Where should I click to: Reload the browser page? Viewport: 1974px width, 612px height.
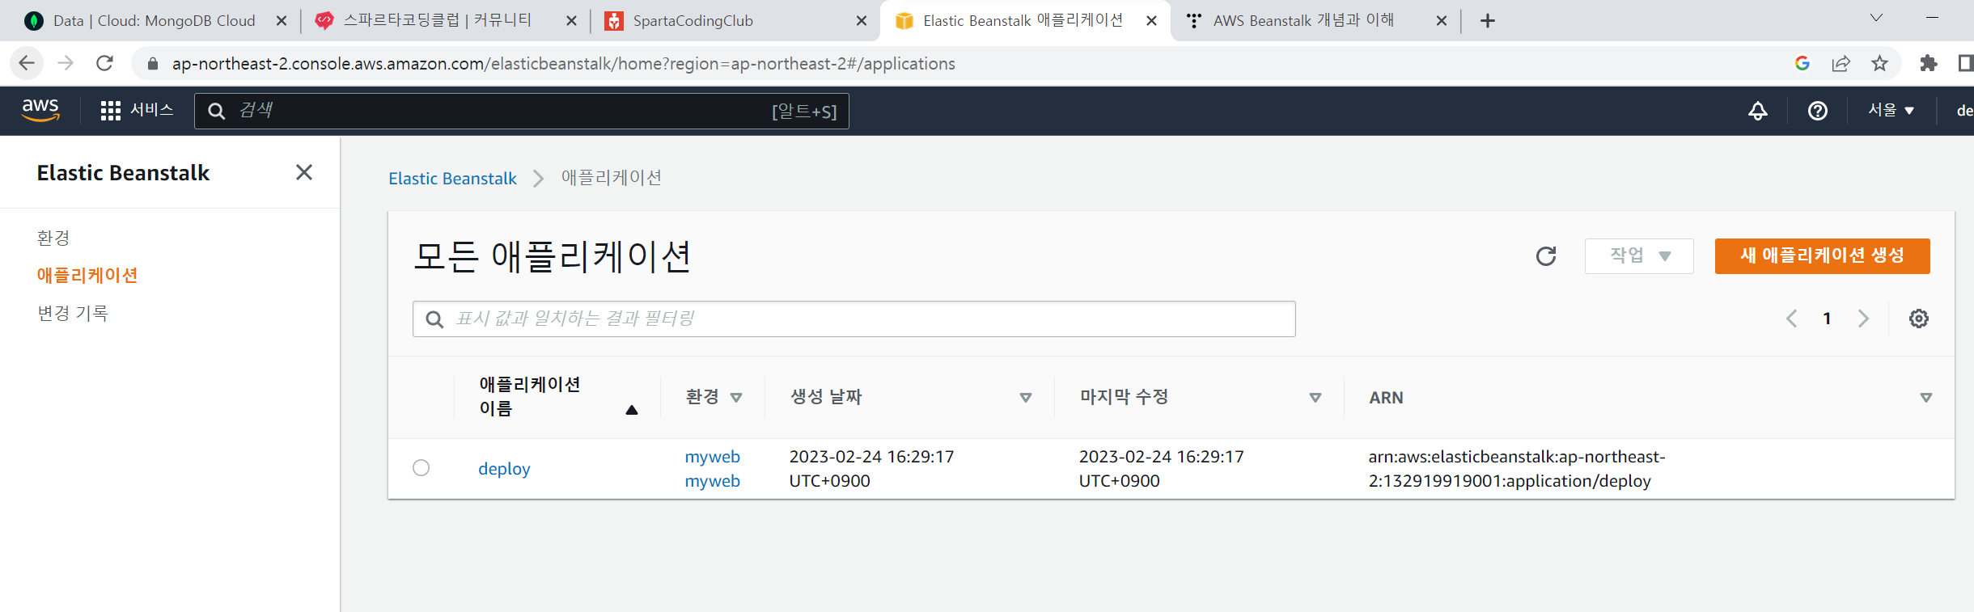(x=104, y=63)
